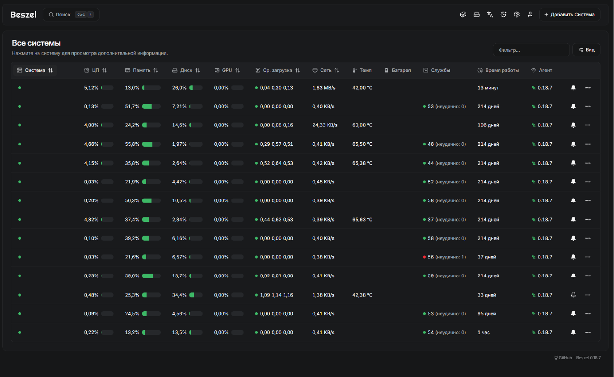The width and height of the screenshot is (614, 377).
Task: Open the user account profile icon
Action: pyautogui.click(x=530, y=15)
